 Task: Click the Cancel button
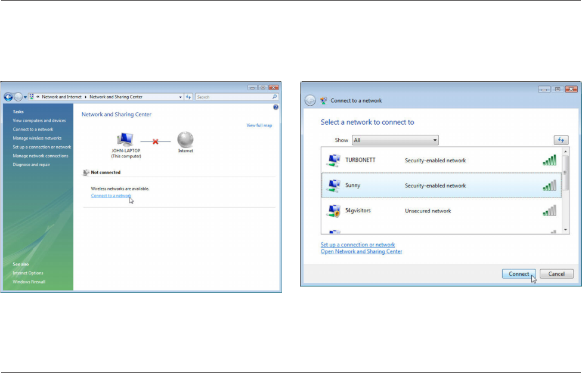pyautogui.click(x=556, y=274)
